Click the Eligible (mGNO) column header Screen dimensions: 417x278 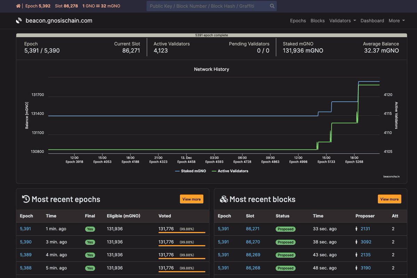pos(123,216)
